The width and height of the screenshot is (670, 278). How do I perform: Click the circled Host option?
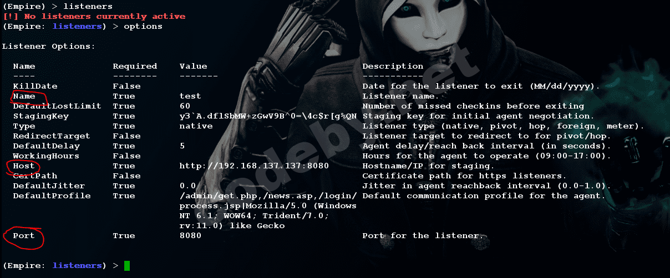click(24, 166)
